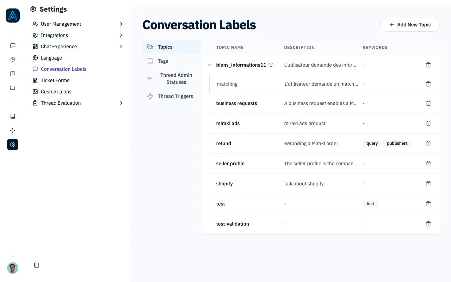Image resolution: width=451 pixels, height=282 pixels.
Task: Click the publishers keyword chip
Action: [397, 143]
